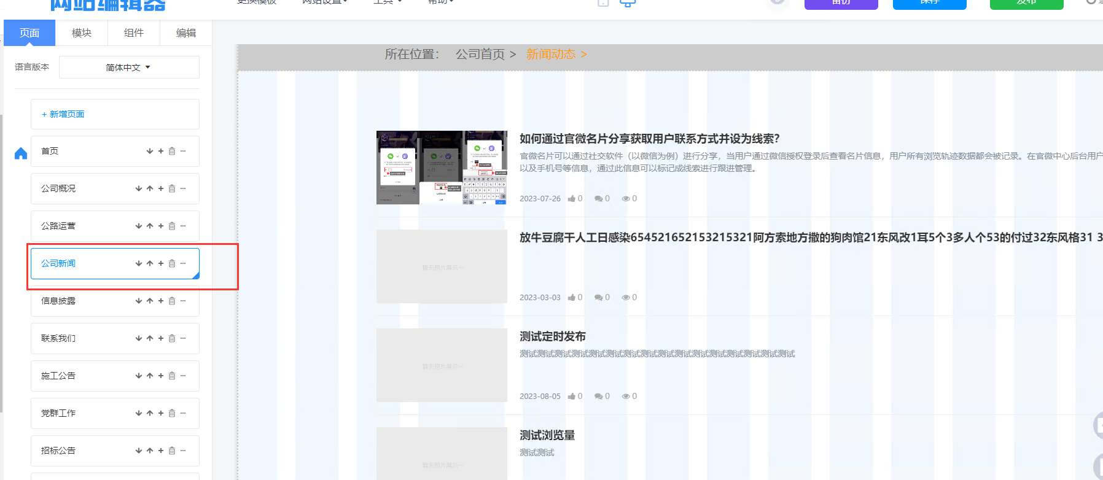Delete the 公司概况 page
1103x480 pixels.
(172, 188)
